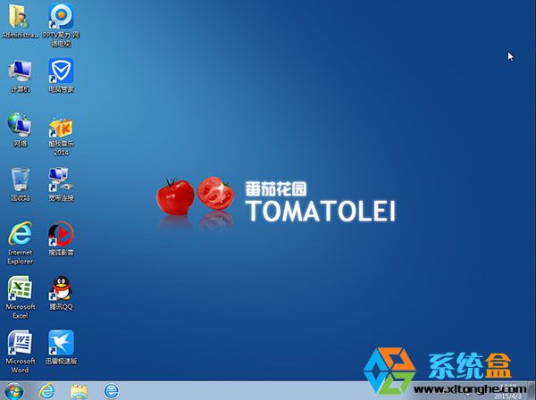Screen dimensions: 536x400
Task: Open the Recycle Bin (回收站)
Action: pos(20,179)
